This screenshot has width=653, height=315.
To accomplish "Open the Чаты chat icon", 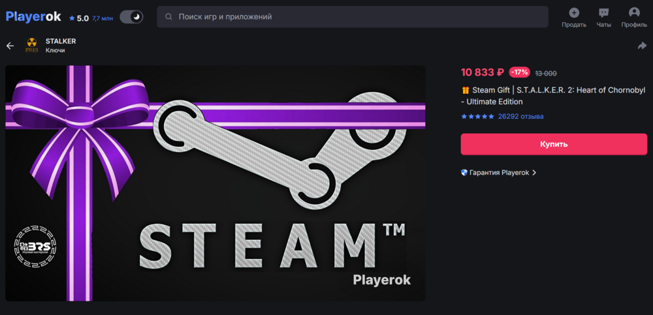I will tap(603, 13).
